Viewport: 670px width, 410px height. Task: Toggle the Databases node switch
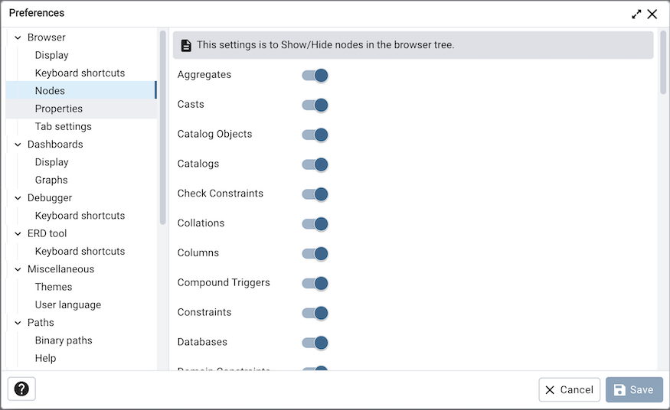(315, 343)
